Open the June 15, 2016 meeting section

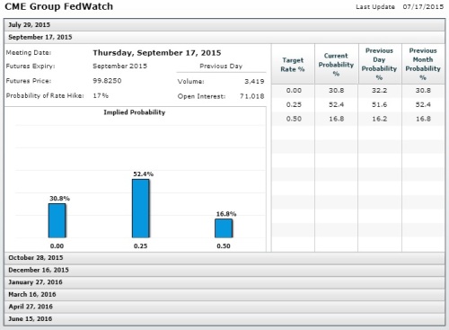coord(224,319)
